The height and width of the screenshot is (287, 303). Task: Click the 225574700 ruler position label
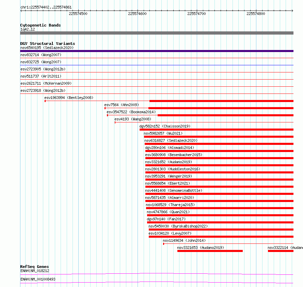pyautogui.click(x=196, y=14)
